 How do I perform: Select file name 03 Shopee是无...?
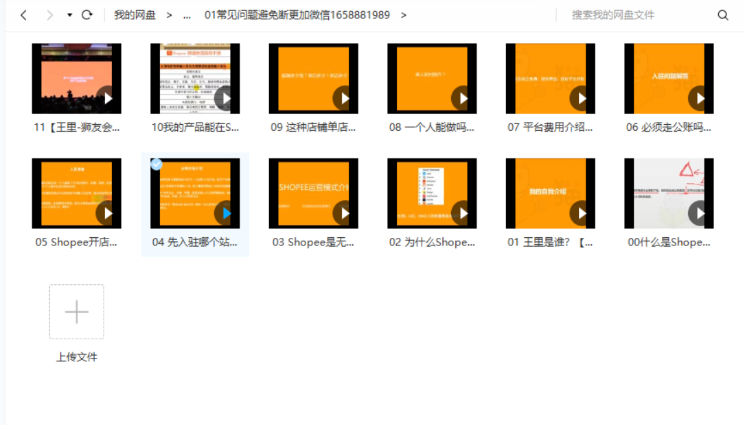tap(313, 242)
